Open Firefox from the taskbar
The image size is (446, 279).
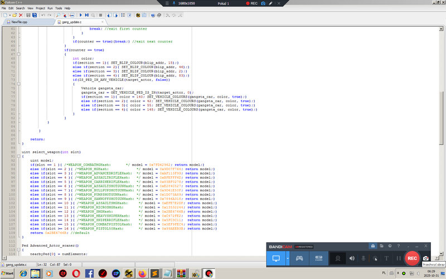pos(142,273)
